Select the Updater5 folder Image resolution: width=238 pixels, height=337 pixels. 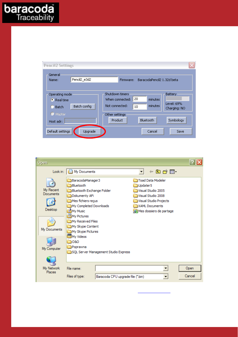pos(143,185)
